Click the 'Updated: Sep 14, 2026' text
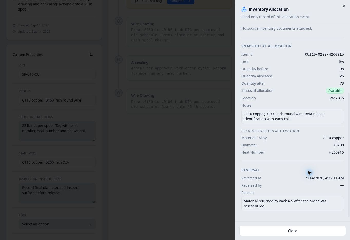The width and height of the screenshot is (350, 240). [34, 32]
